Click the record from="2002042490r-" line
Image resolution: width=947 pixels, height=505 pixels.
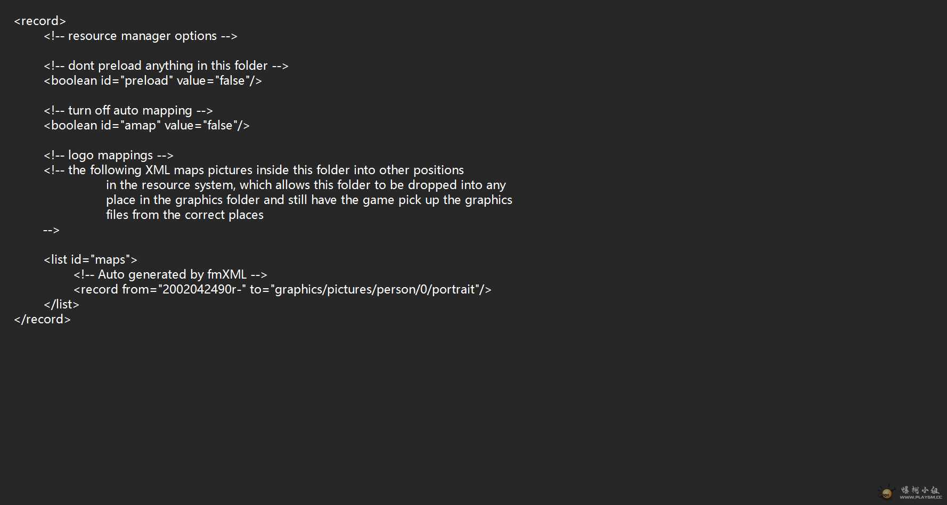282,290
